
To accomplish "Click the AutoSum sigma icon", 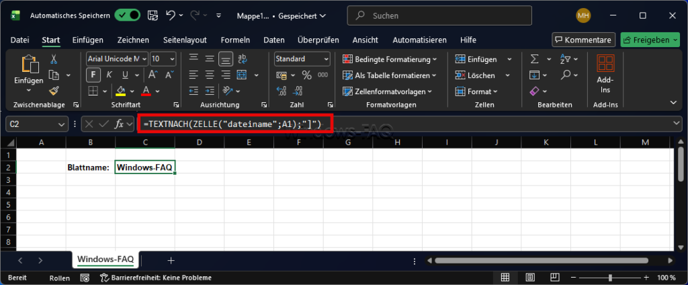I will [534, 59].
